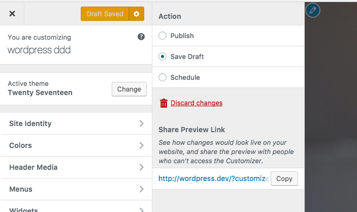Click the preview URL text field
This screenshot has width=357, height=212.
pos(213,178)
